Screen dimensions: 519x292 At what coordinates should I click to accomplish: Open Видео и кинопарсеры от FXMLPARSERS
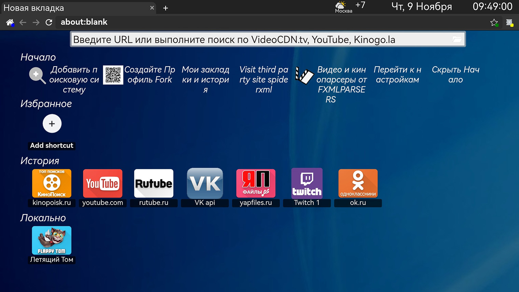(x=341, y=84)
